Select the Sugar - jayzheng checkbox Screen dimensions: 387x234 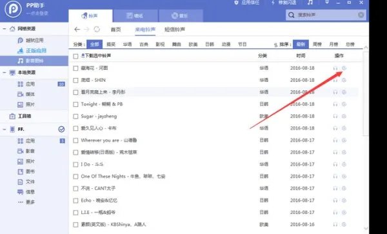click(75, 117)
